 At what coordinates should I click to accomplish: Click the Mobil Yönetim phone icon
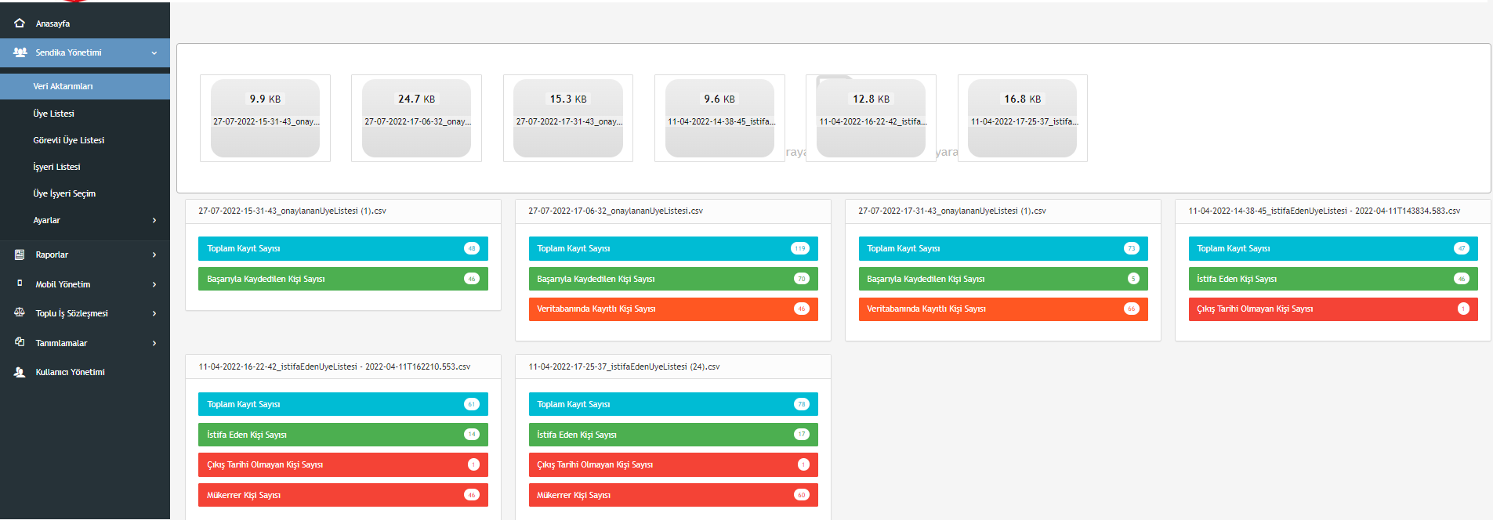(x=20, y=283)
